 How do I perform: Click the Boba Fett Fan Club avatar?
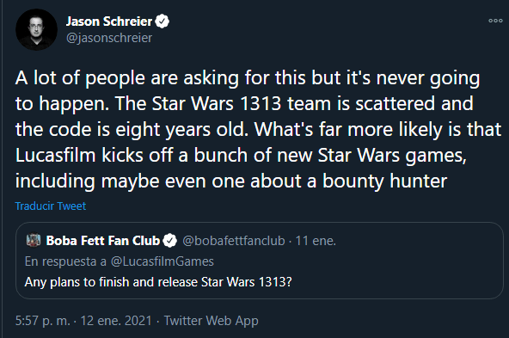(x=34, y=240)
